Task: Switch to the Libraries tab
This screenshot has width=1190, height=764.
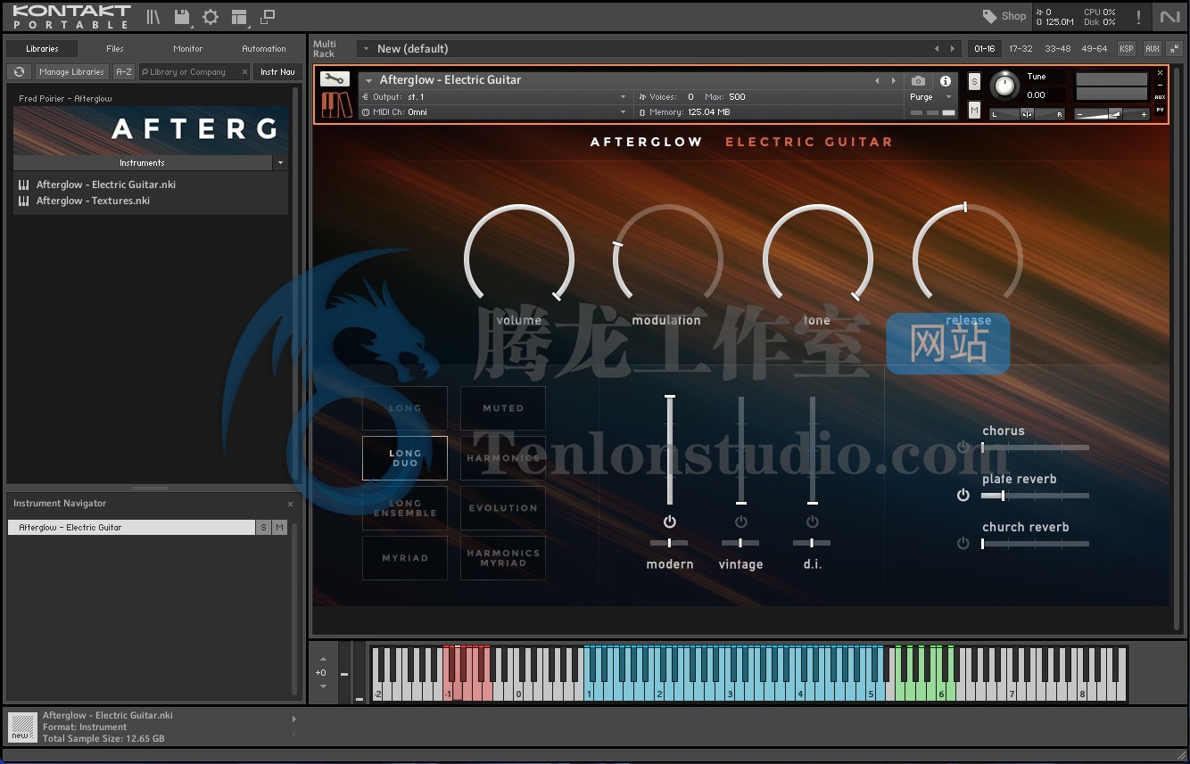Action: (42, 49)
